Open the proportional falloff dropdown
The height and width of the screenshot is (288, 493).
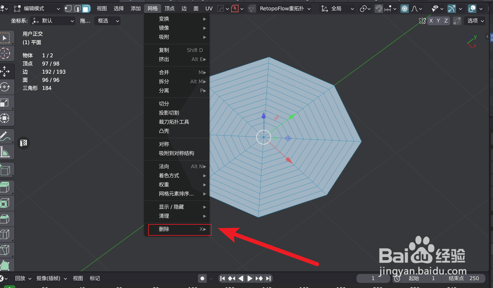point(417,9)
